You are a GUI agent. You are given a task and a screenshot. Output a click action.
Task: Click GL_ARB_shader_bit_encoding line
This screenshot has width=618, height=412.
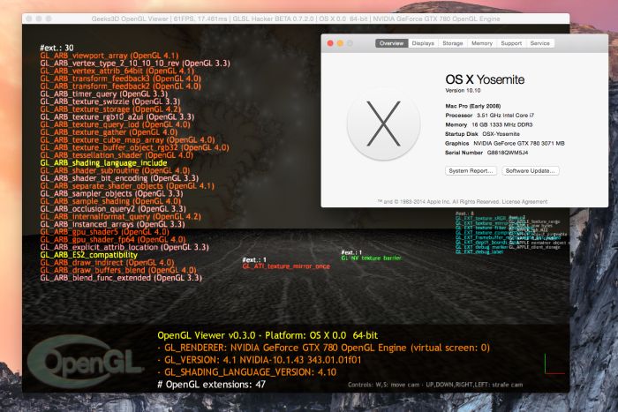coord(119,178)
